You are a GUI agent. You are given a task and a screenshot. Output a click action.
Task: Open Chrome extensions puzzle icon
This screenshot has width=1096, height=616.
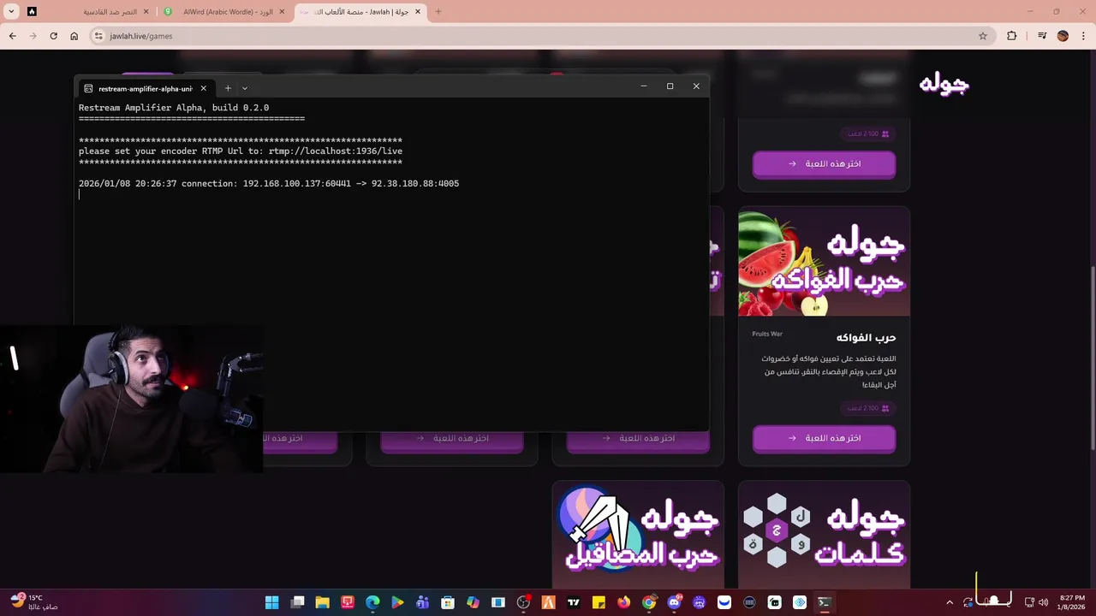1011,36
